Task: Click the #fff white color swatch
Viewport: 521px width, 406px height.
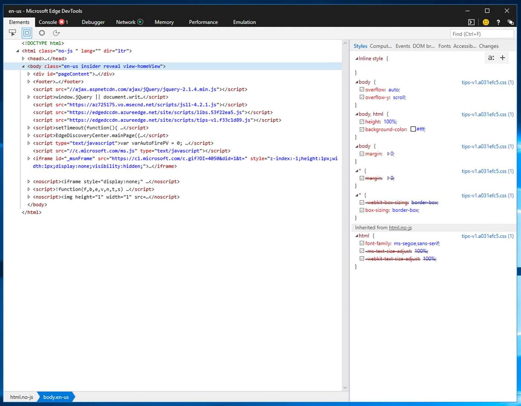Action: tap(413, 129)
